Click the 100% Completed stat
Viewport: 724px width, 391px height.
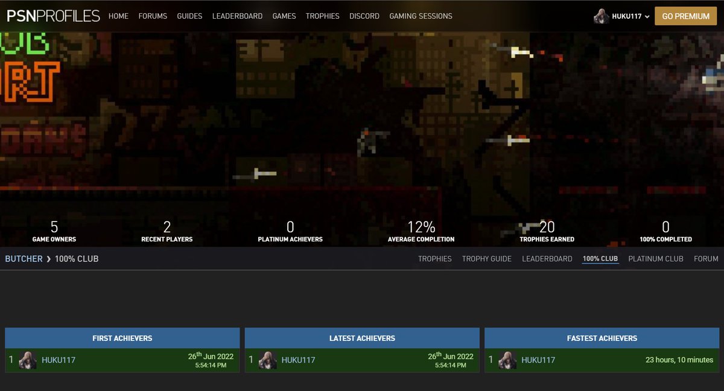pos(665,231)
